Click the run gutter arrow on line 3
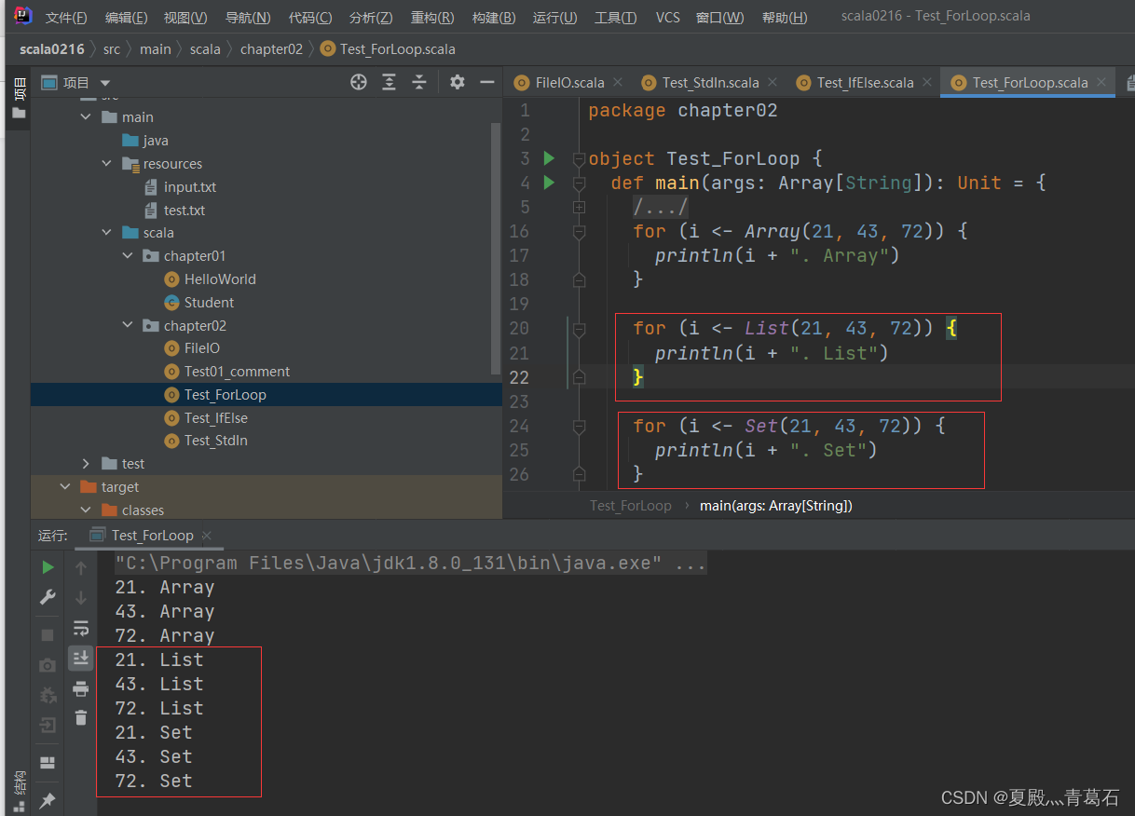1135x816 pixels. tap(549, 158)
